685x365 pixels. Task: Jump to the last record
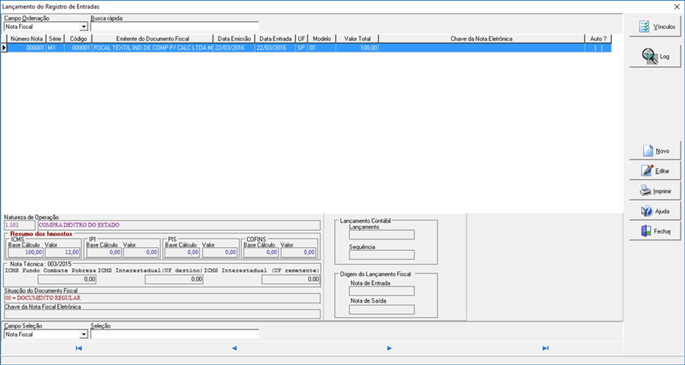pyautogui.click(x=545, y=348)
